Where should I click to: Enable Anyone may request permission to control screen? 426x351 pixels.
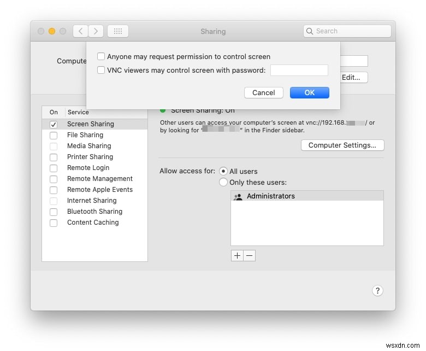[x=101, y=56]
